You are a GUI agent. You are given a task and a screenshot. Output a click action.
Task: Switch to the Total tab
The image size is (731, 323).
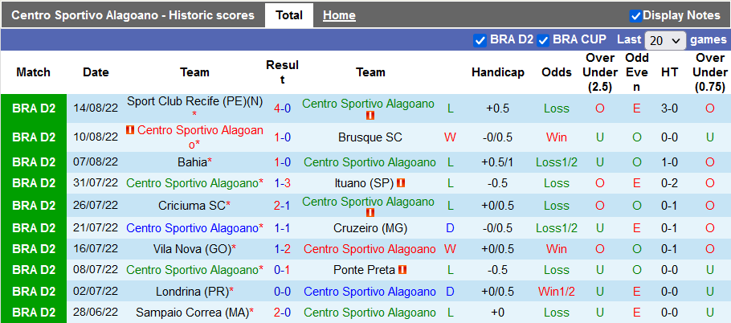click(289, 15)
